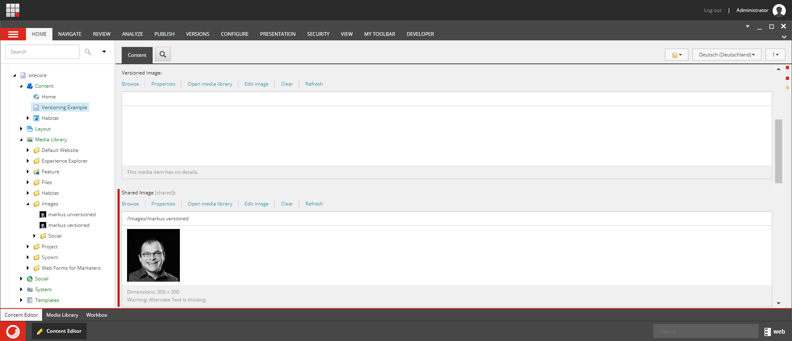
Task: Expand the Social folder under Images
Action: (x=35, y=236)
